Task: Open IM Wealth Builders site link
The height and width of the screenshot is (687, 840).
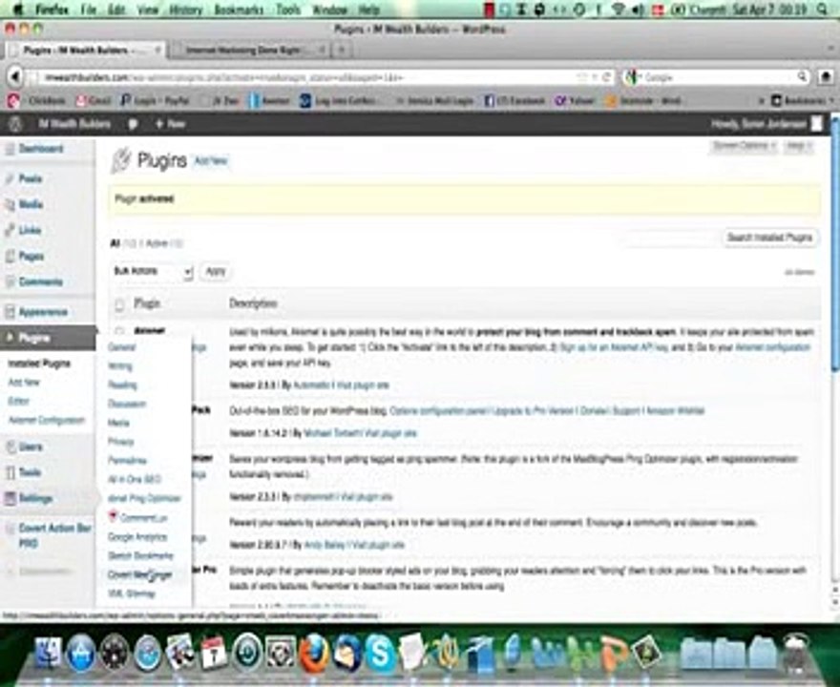Action: 74,124
